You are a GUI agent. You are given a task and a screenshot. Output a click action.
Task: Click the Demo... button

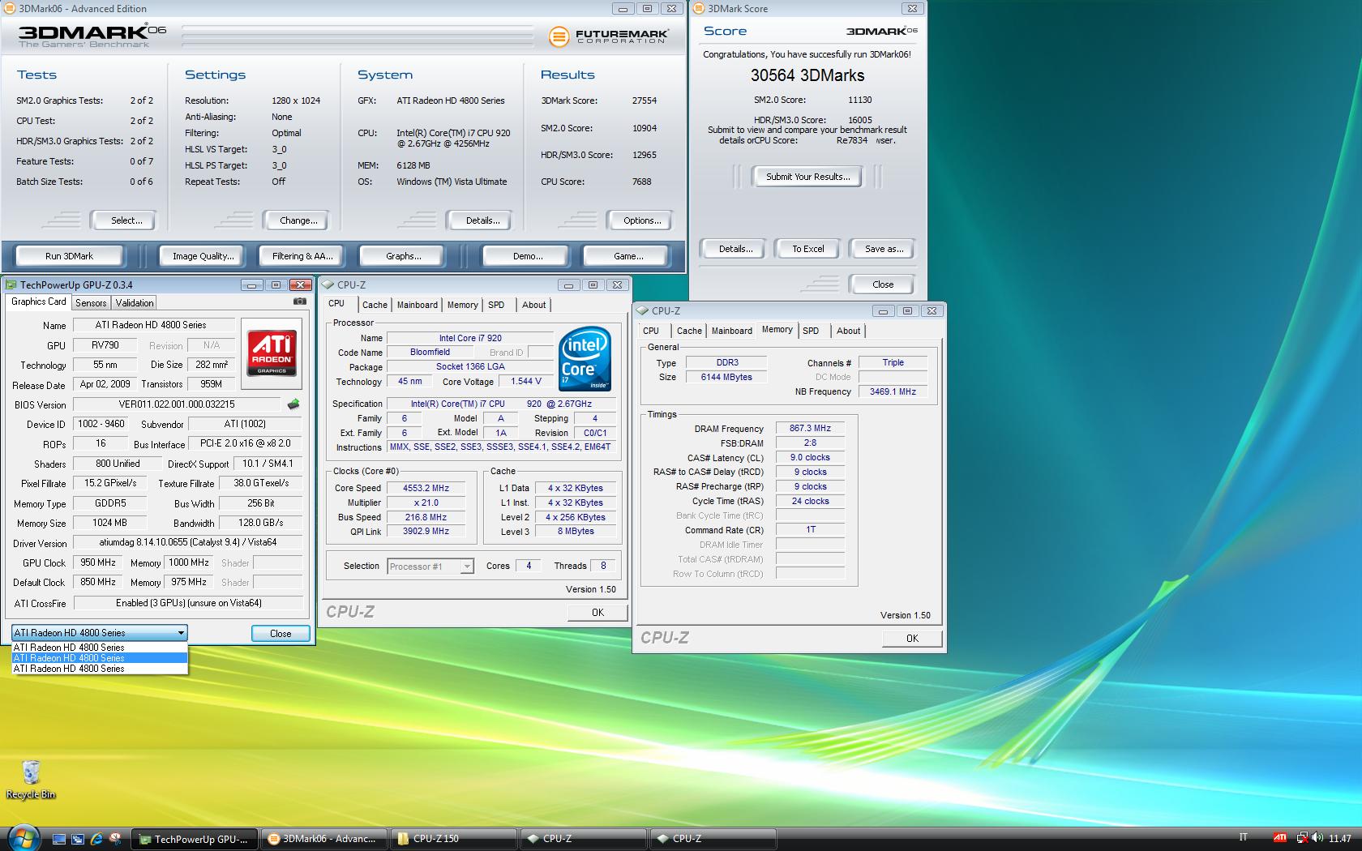point(528,256)
